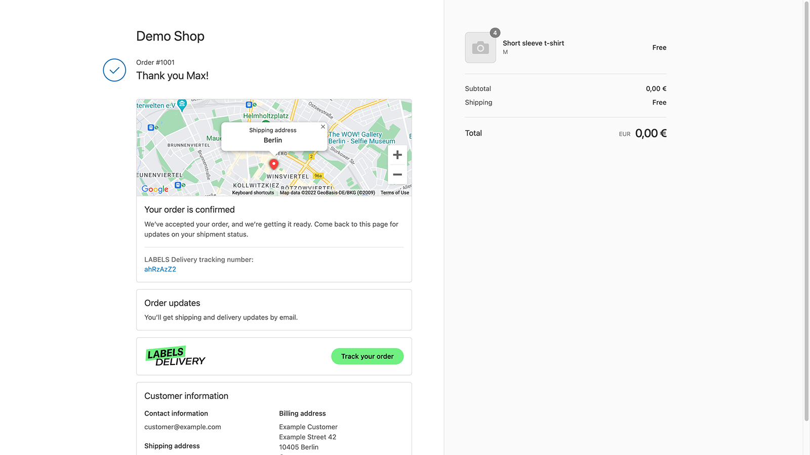The height and width of the screenshot is (455, 810).
Task: Click the Order updates heading
Action: click(172, 303)
